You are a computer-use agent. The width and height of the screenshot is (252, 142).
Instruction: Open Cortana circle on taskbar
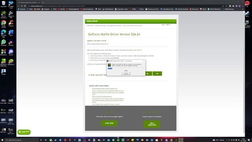click(x=41, y=140)
